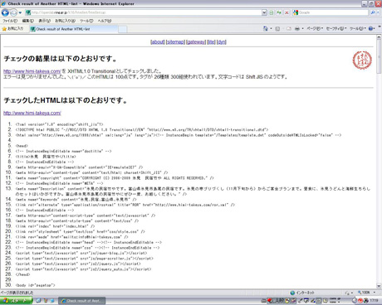
Task: Click the red round seal stamp image
Action: [x=362, y=60]
